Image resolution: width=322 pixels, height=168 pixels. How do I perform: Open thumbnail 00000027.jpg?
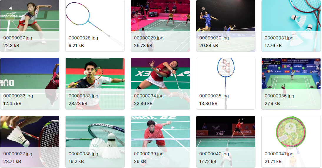(30, 26)
